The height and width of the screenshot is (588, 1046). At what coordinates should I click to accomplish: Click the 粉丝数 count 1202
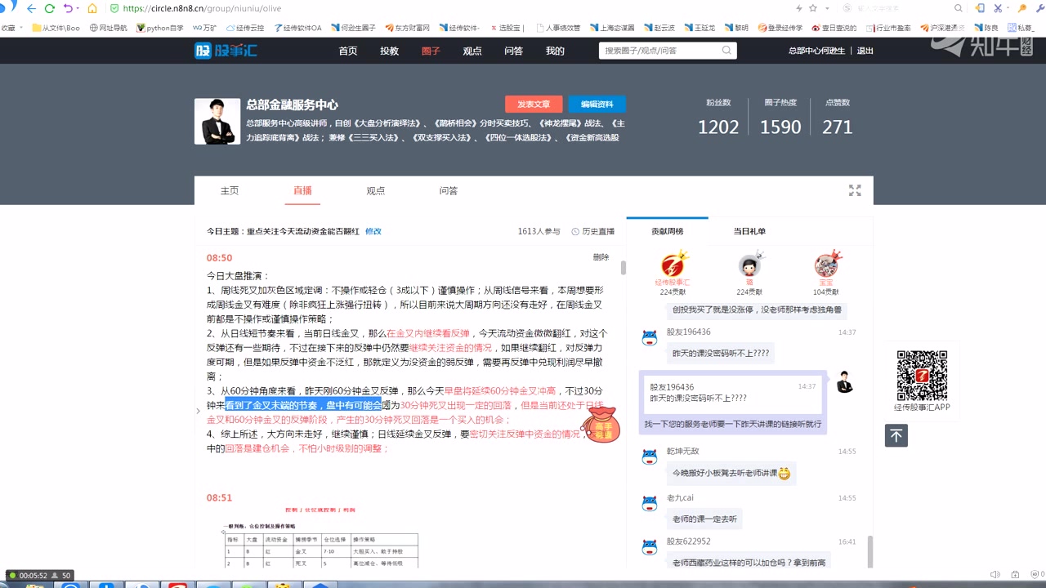point(718,127)
